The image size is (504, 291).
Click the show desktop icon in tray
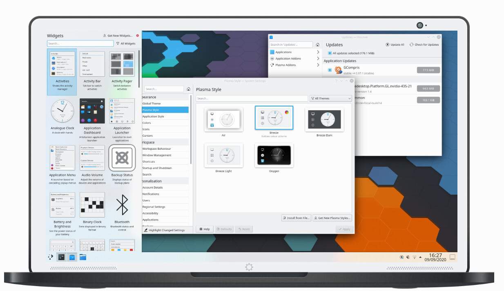(x=452, y=257)
